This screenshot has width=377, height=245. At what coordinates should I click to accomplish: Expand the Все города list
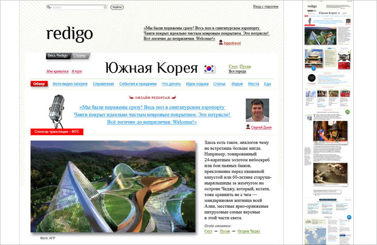click(237, 72)
